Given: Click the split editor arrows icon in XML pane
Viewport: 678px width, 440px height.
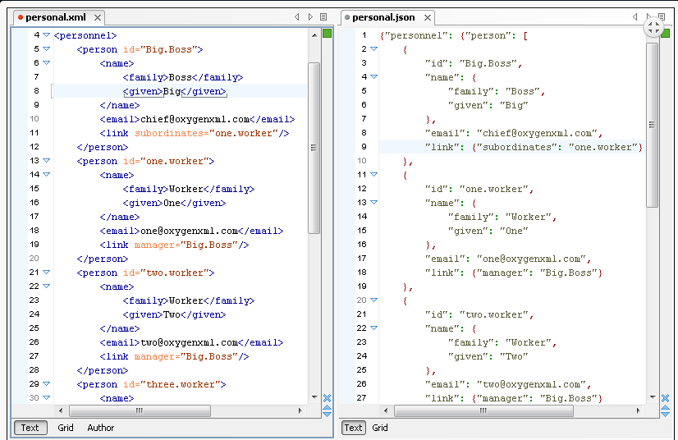Looking at the screenshot, I should click(327, 410).
